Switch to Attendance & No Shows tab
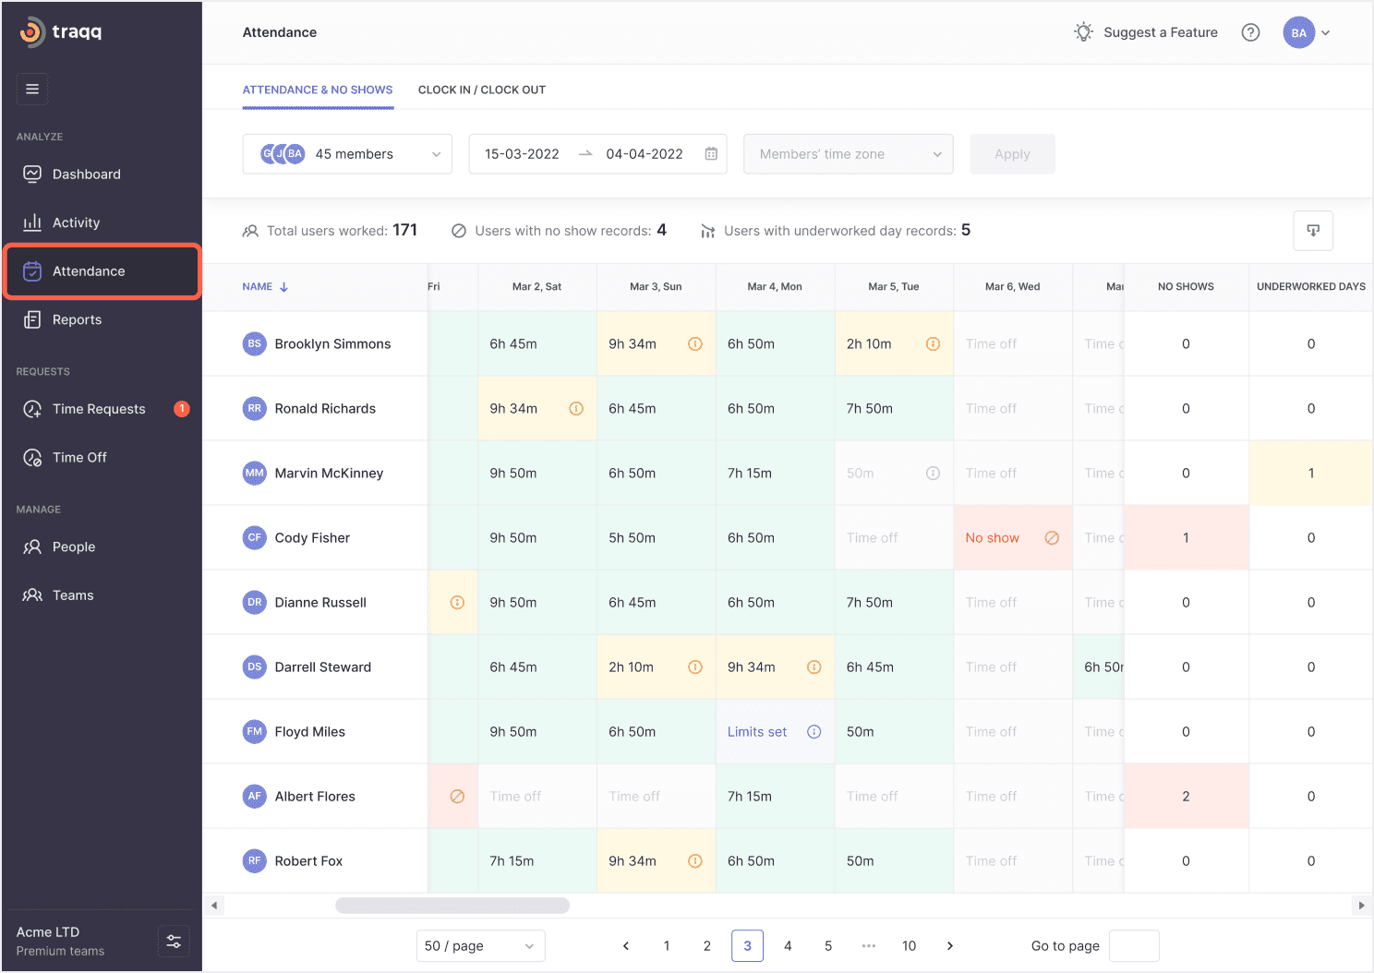The height and width of the screenshot is (973, 1374). point(318,90)
